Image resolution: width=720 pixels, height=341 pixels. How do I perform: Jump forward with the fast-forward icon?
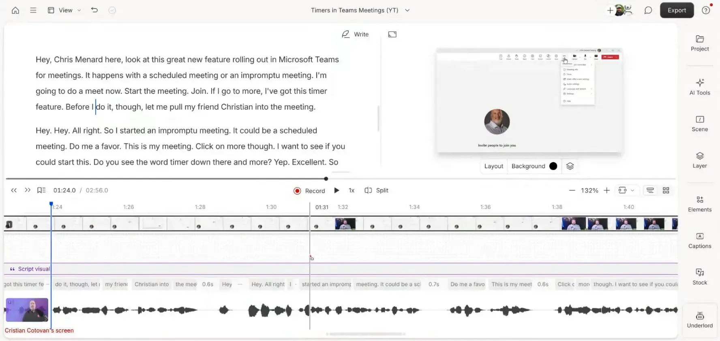tap(28, 190)
